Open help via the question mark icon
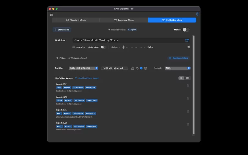 [x=198, y=14]
